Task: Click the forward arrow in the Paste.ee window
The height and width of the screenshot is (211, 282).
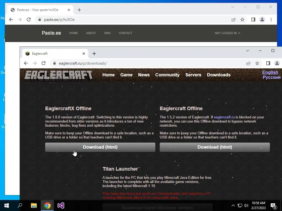Action: click(x=20, y=20)
